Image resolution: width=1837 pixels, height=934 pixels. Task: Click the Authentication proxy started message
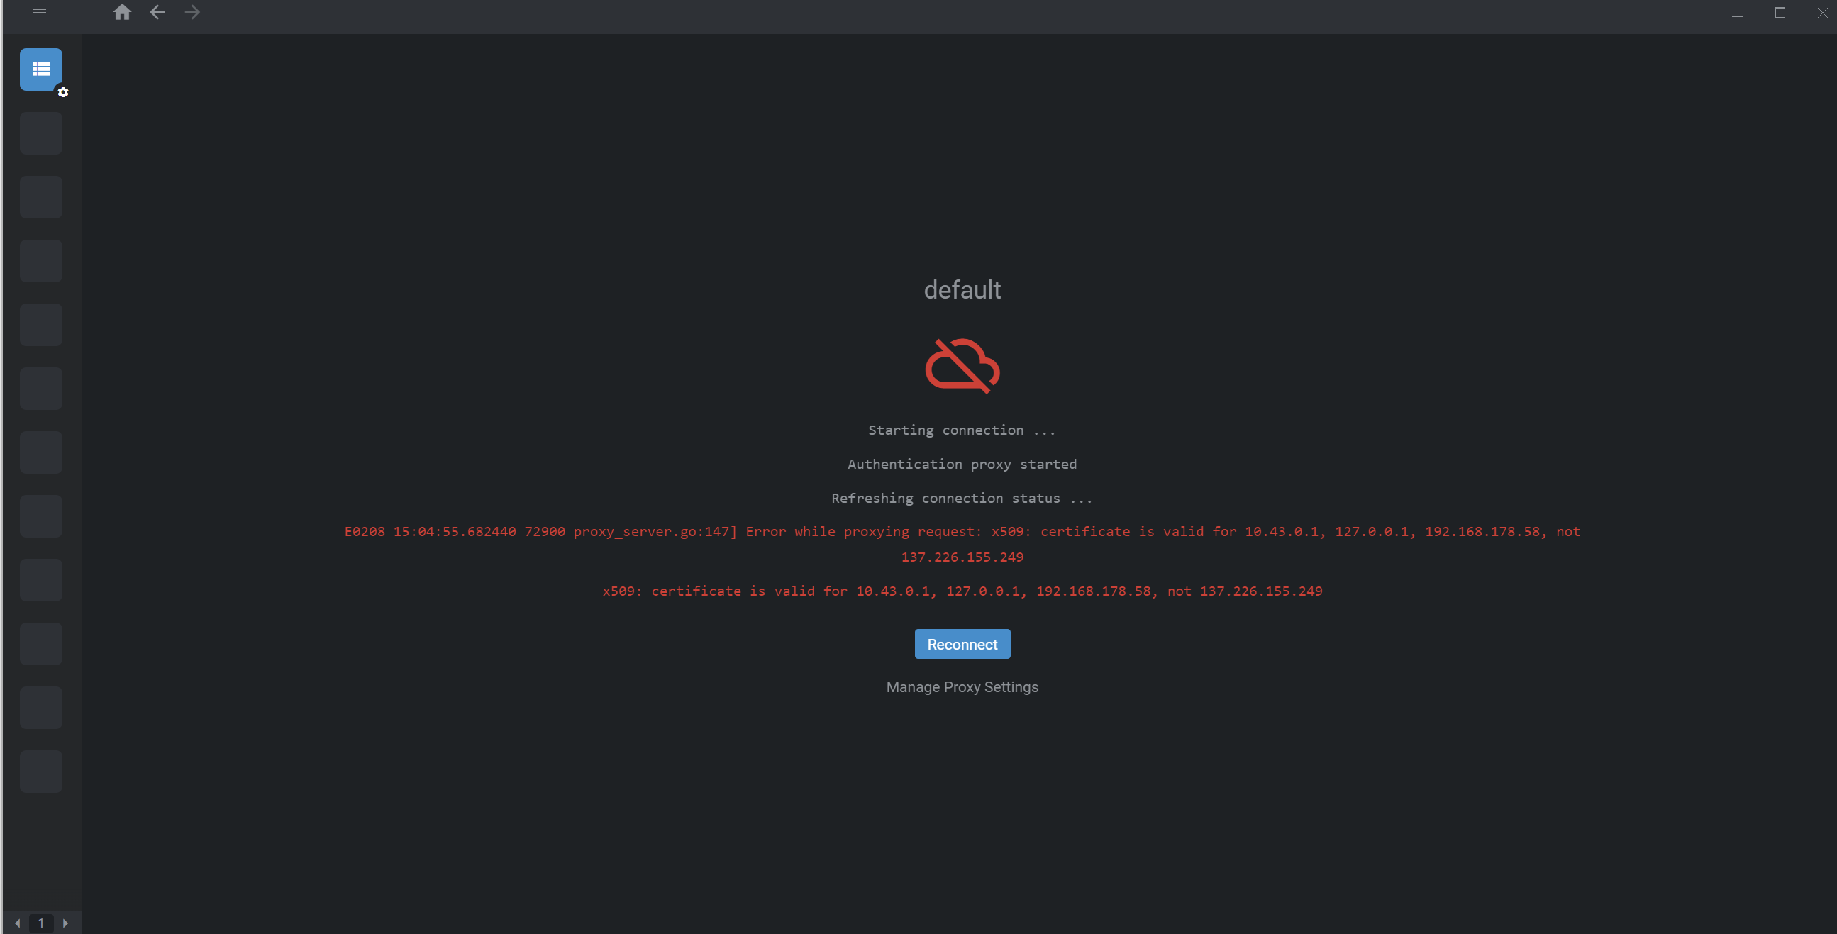point(962,464)
